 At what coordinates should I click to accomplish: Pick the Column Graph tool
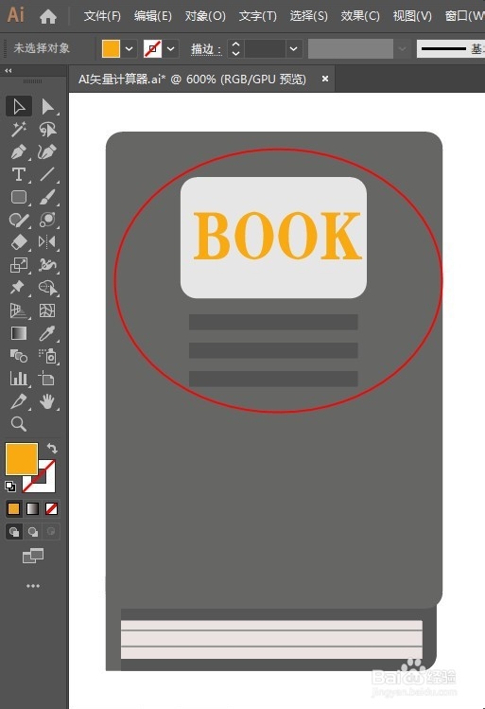pos(19,379)
